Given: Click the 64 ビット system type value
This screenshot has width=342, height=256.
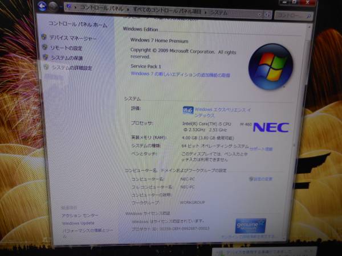Looking at the screenshot, I should point(215,146).
